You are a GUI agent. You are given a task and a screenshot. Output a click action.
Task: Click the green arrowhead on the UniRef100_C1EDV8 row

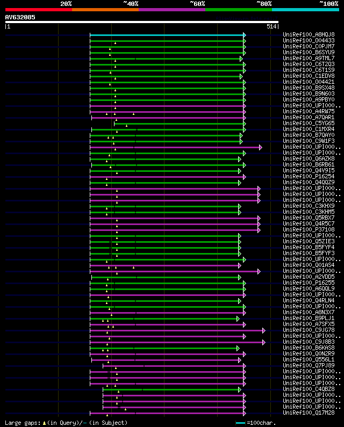(241, 76)
